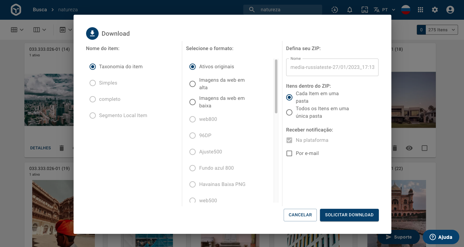
Task: Open the user account icon
Action: tap(450, 10)
